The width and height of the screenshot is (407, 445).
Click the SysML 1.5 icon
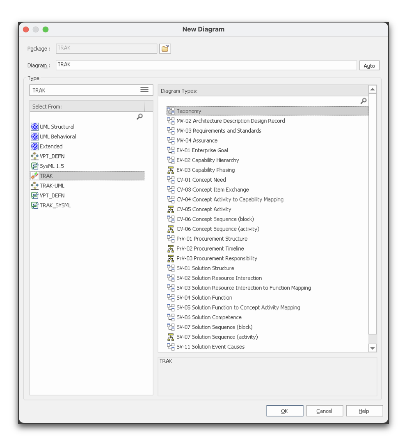[35, 166]
